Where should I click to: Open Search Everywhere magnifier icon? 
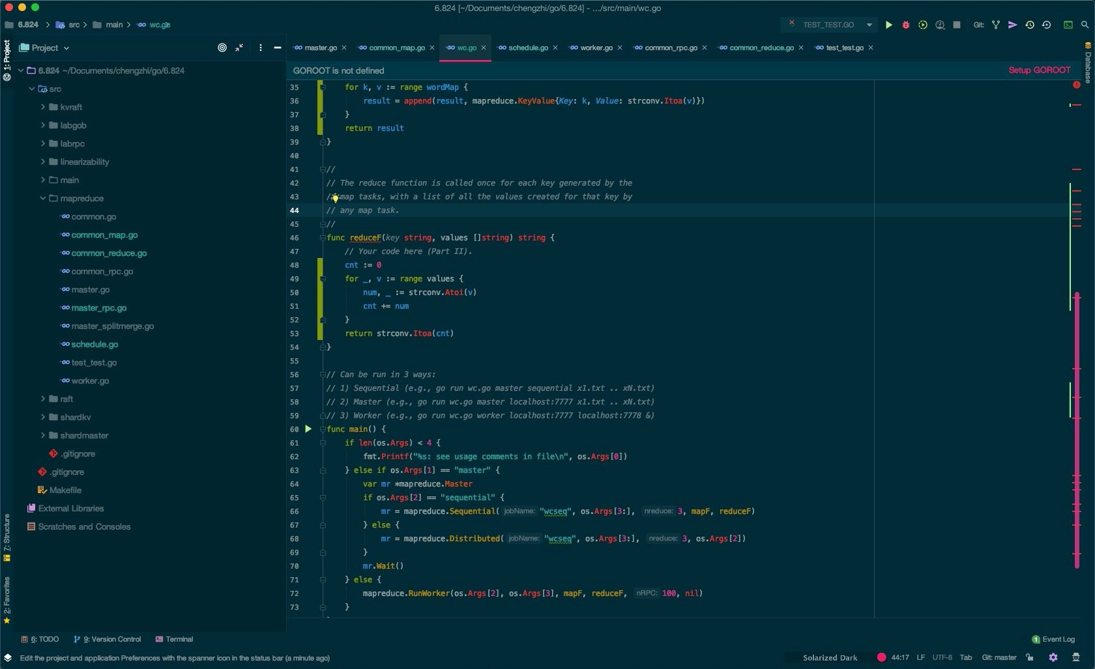tap(1085, 25)
